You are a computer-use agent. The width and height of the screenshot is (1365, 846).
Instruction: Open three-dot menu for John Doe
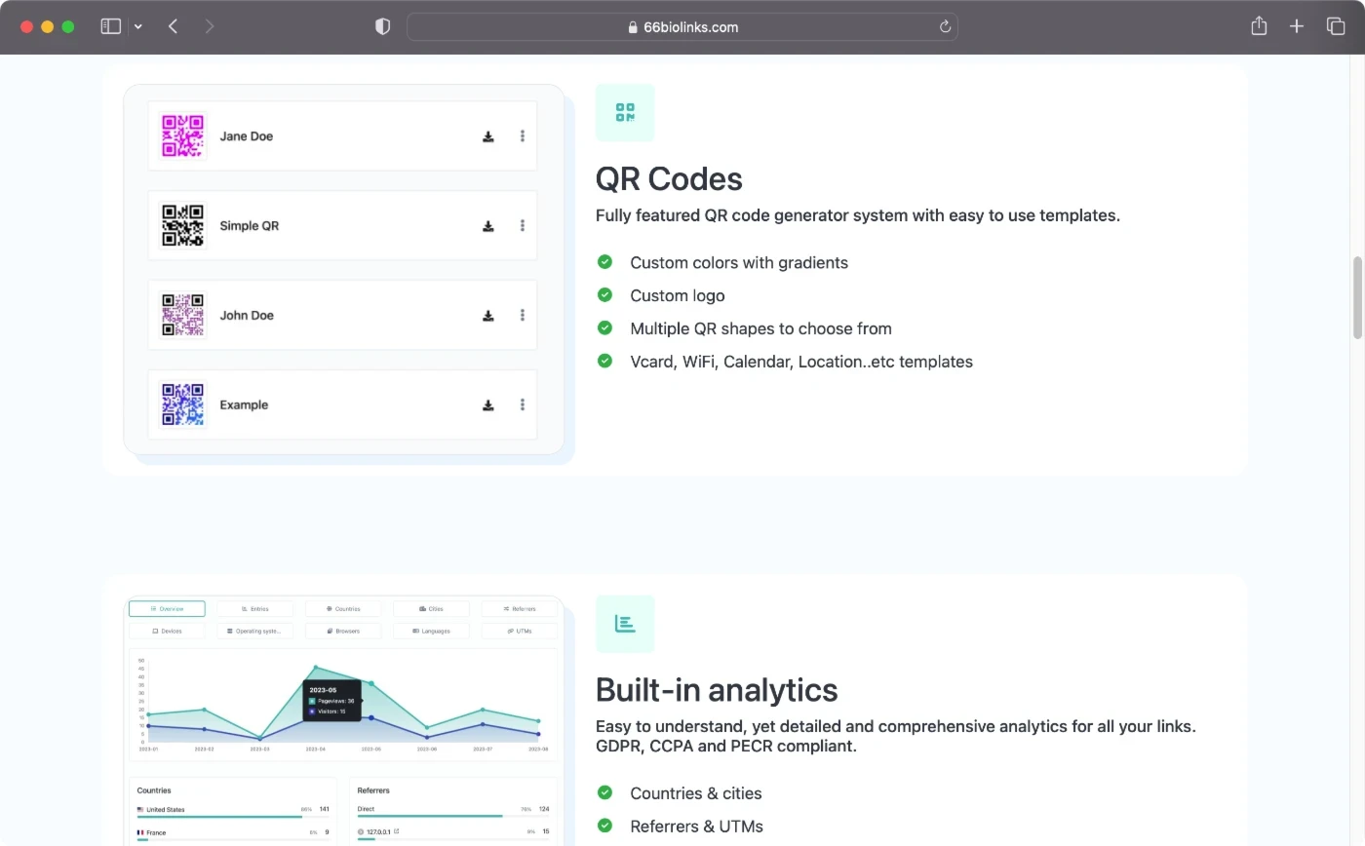[523, 316]
